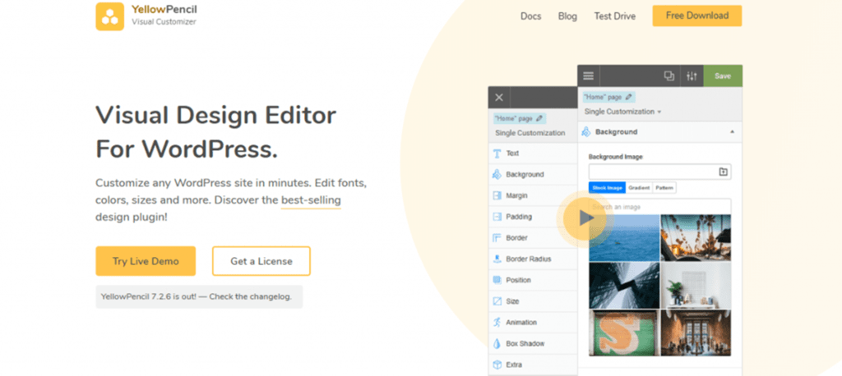The height and width of the screenshot is (376, 842).
Task: Click the Background section paint icon
Action: click(586, 132)
